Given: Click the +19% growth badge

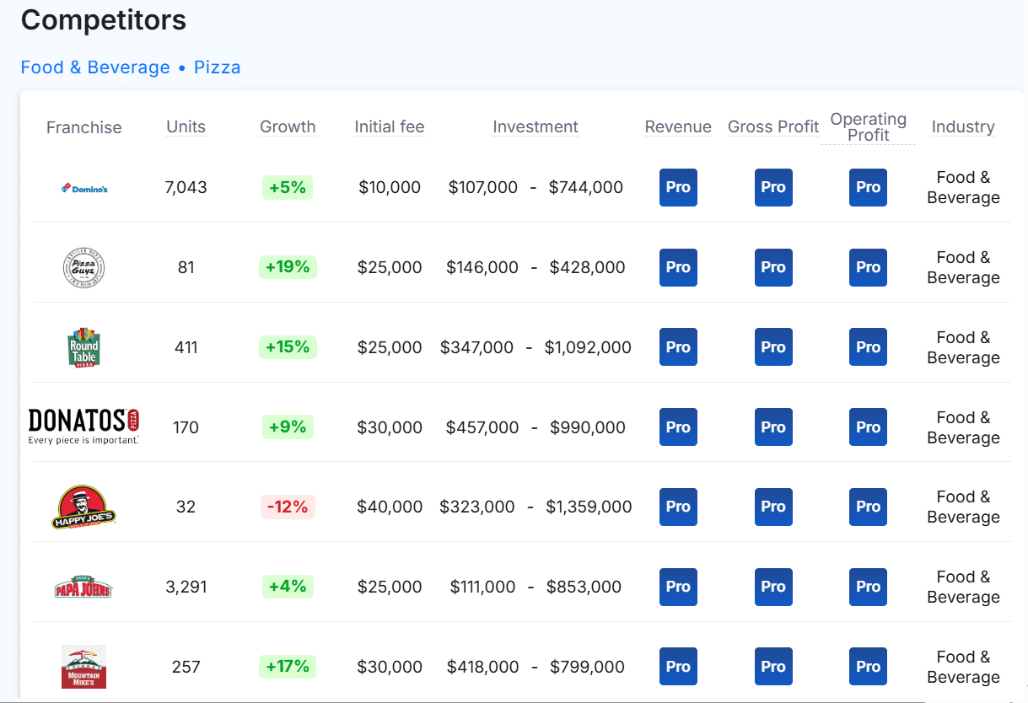Looking at the screenshot, I should click(x=288, y=267).
